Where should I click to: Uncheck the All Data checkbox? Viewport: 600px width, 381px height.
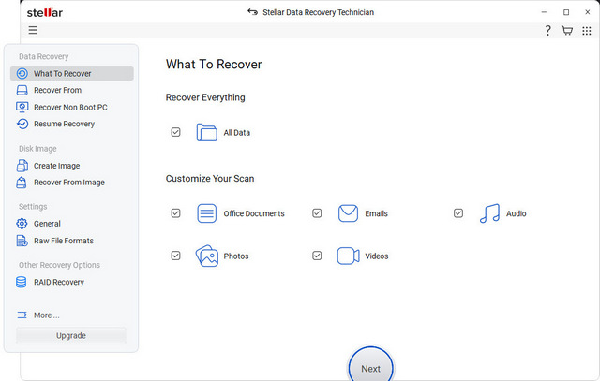coord(175,132)
